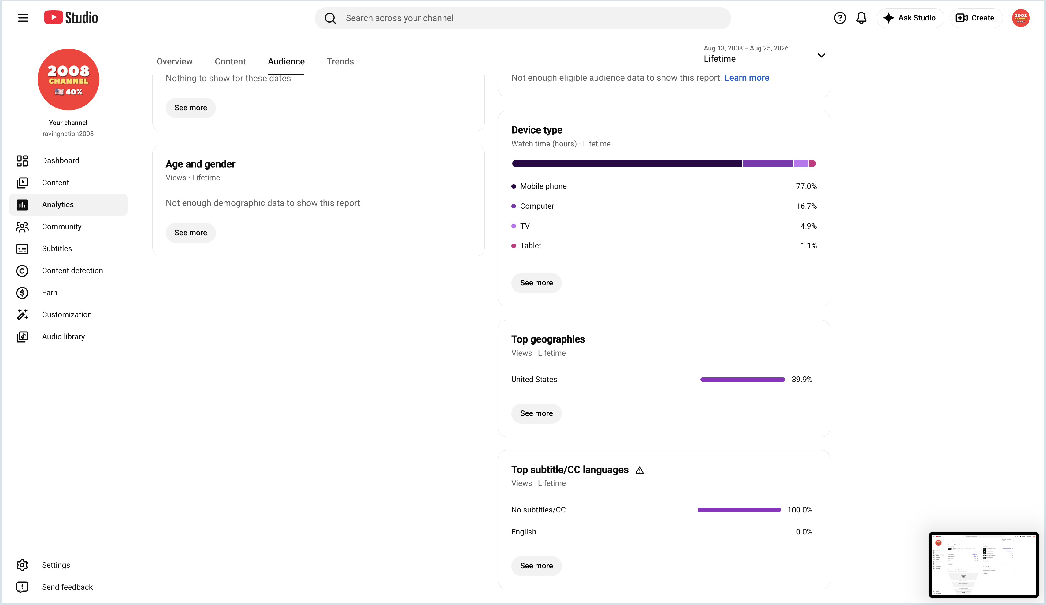Click the Content sidebar icon
This screenshot has height=605, width=1046.
[22, 182]
